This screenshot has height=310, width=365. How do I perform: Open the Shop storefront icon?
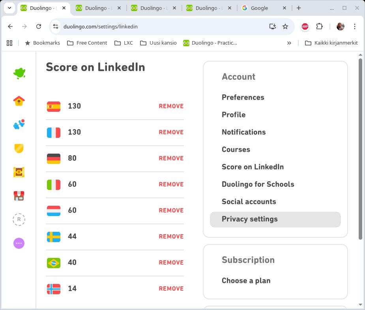click(x=19, y=196)
